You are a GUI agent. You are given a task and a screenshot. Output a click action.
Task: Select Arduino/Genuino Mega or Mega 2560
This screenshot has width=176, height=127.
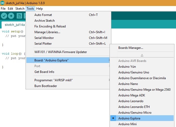pos(142,90)
